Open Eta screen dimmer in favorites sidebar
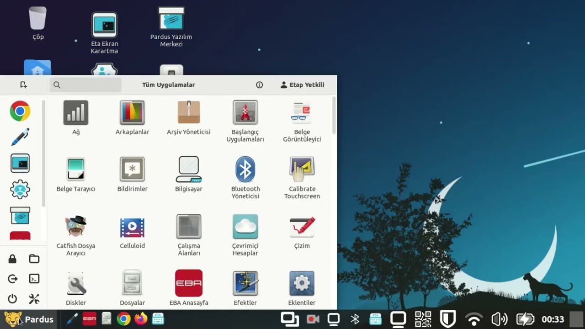585x329 pixels. 20,163
